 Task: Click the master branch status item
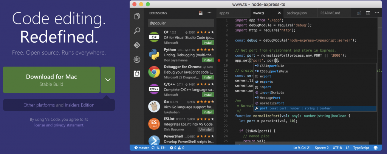pos(141,148)
